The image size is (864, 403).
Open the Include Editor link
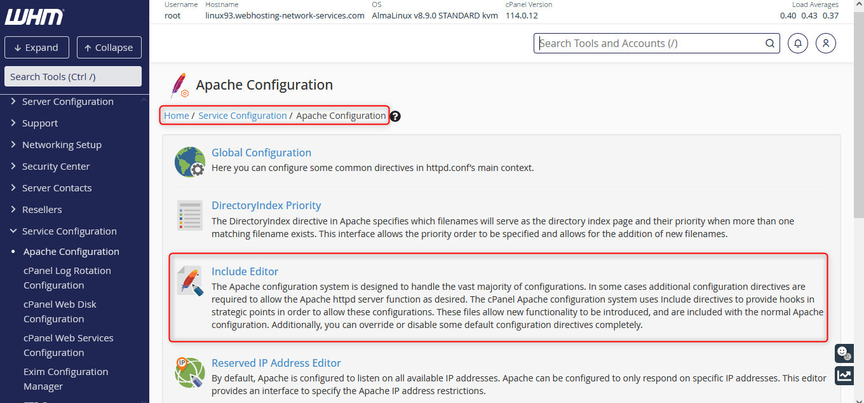click(x=245, y=271)
